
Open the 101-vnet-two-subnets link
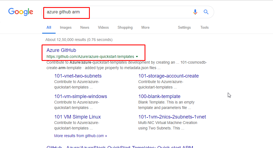[78, 76]
